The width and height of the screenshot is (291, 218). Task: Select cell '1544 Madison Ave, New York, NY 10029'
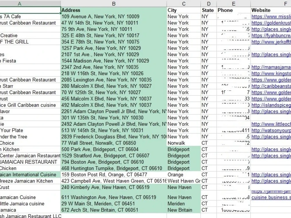tap(113, 61)
